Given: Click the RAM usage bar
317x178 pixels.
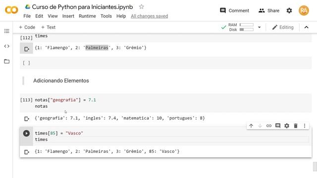Looking at the screenshot, I should 247,25.
